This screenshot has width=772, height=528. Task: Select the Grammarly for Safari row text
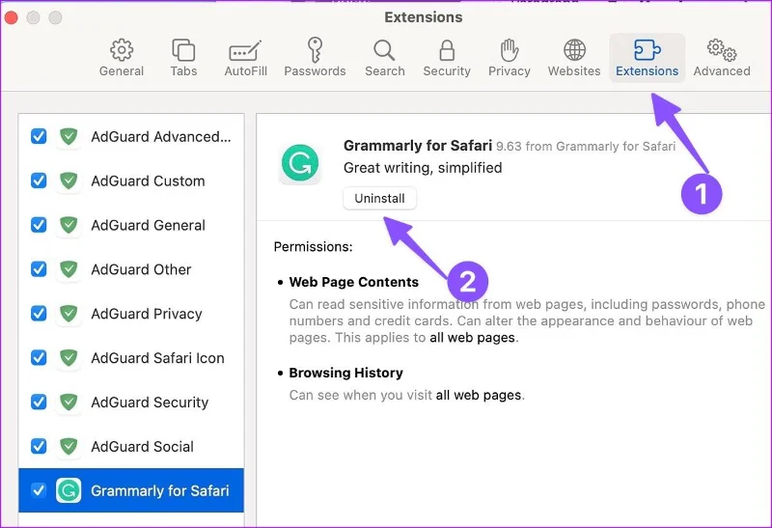(x=160, y=491)
